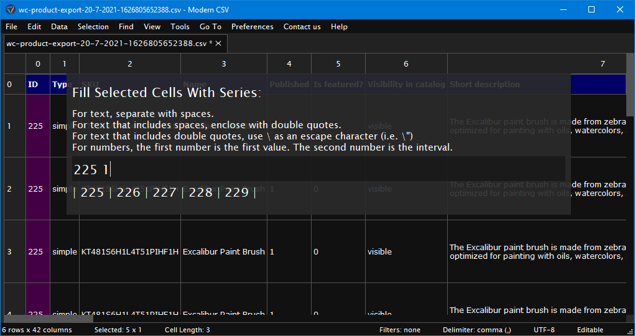Screen dimensions: 635x336
Task: Click the vertical scrollbar thumb
Action: pos(631,84)
